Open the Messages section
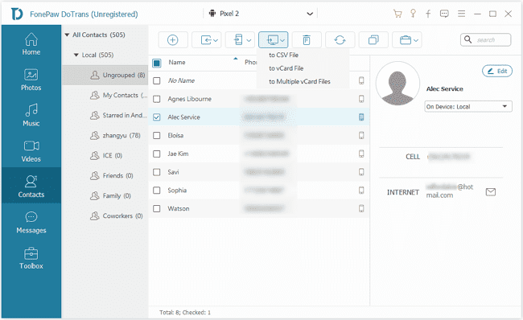The height and width of the screenshot is (320, 523). [x=31, y=223]
